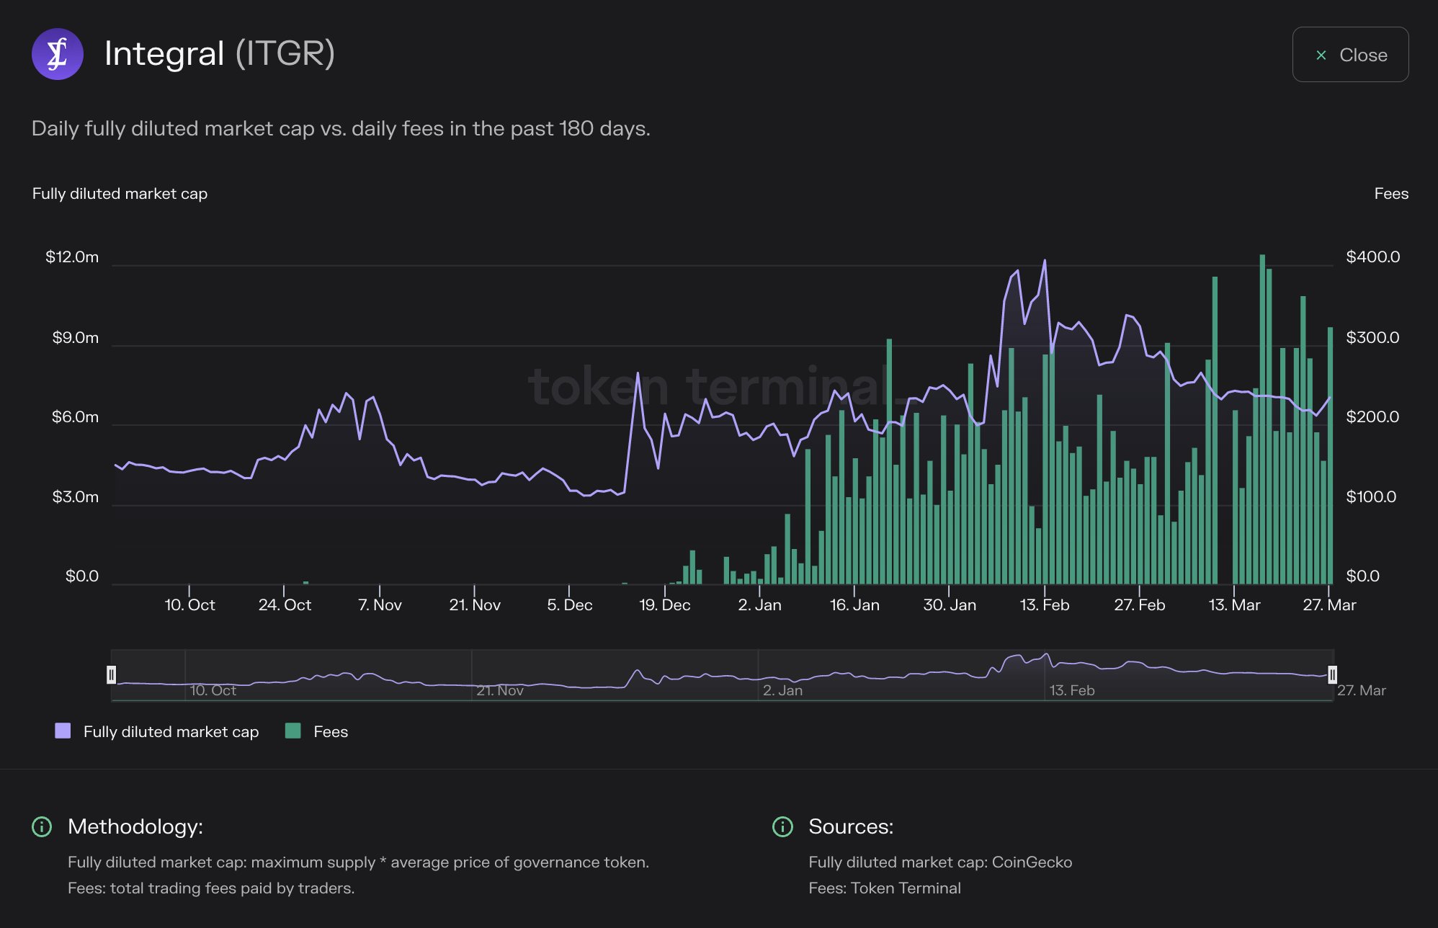This screenshot has height=928, width=1438.
Task: Click the Close button
Action: [1350, 54]
